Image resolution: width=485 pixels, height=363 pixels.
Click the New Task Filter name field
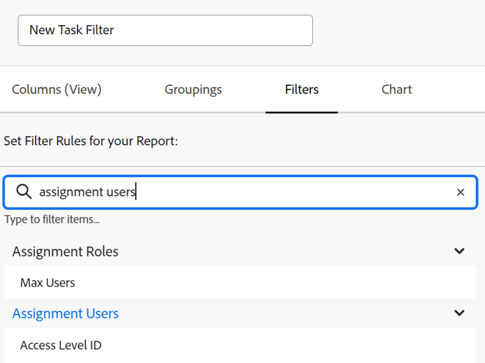point(165,30)
